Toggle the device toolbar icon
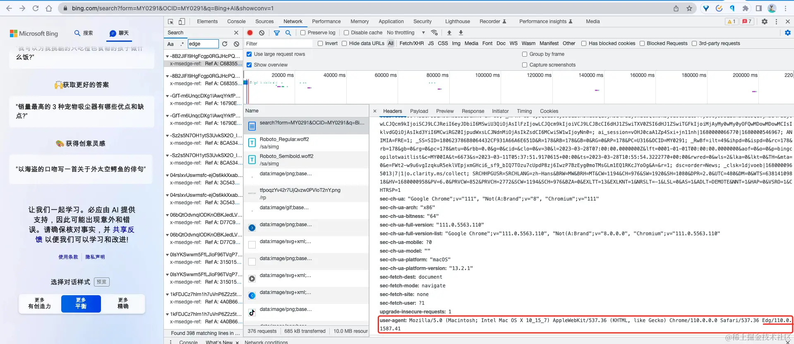The image size is (794, 344). coord(182,21)
